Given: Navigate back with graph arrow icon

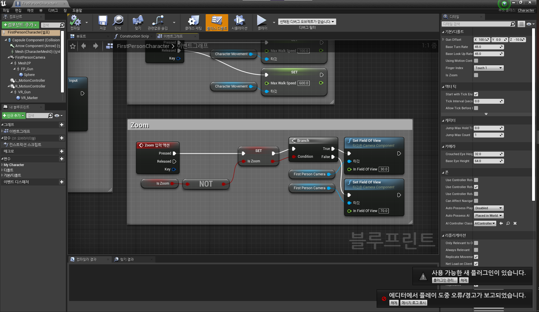Looking at the screenshot, I should 84,46.
